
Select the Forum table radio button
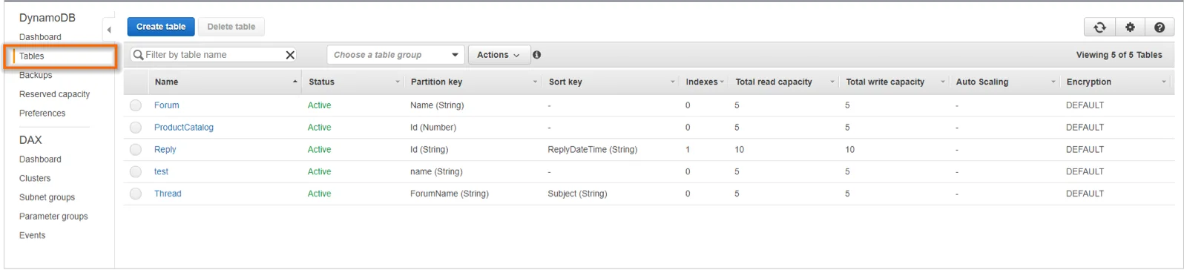click(x=136, y=105)
